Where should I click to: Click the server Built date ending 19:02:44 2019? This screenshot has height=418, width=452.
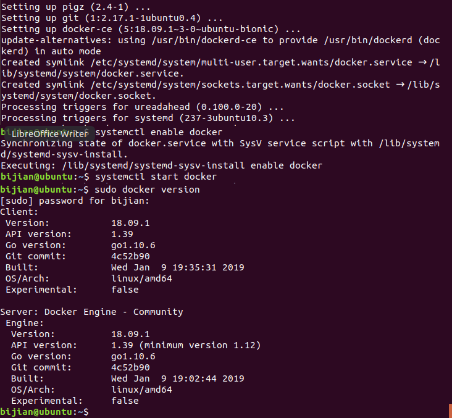pos(177,378)
